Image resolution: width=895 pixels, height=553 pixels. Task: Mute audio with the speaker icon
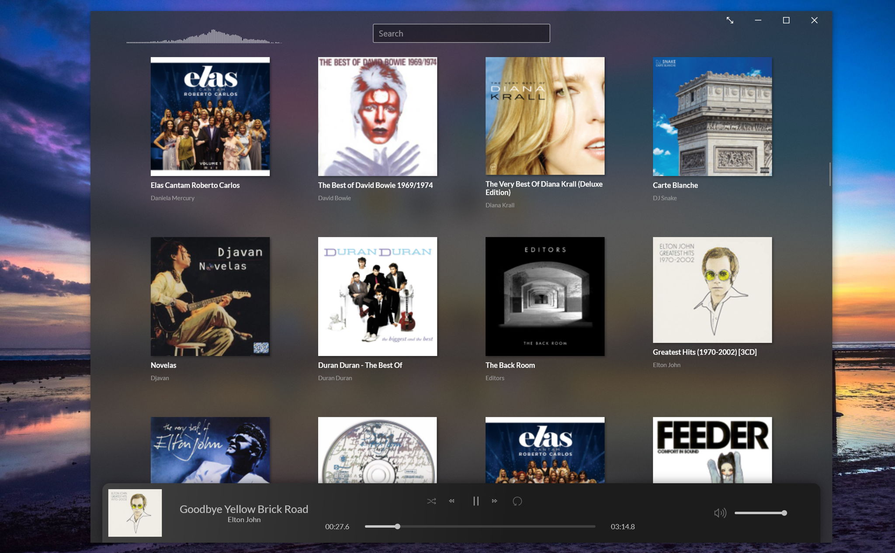click(720, 513)
